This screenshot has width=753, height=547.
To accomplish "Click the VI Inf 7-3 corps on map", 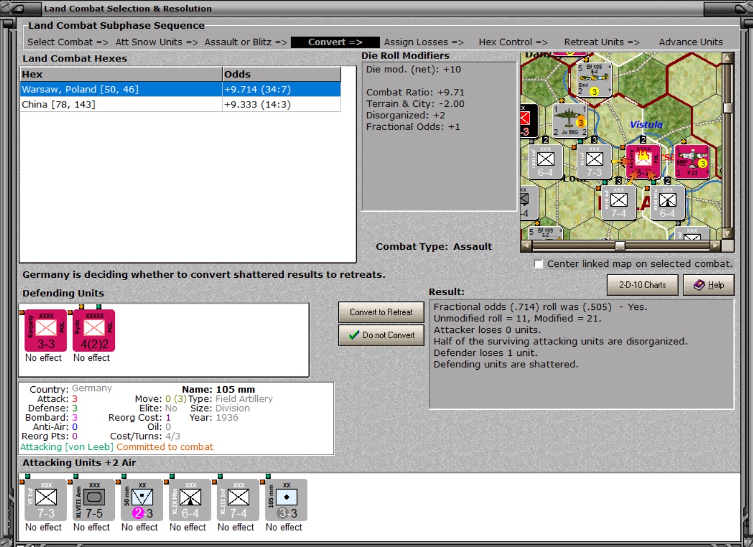I will [594, 162].
